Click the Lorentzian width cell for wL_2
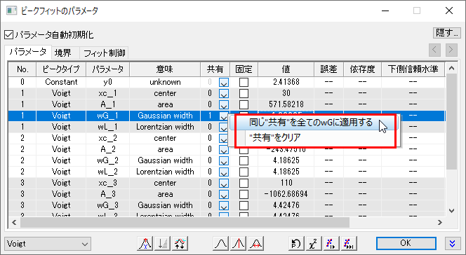This screenshot has width=466, height=255. coord(165,172)
